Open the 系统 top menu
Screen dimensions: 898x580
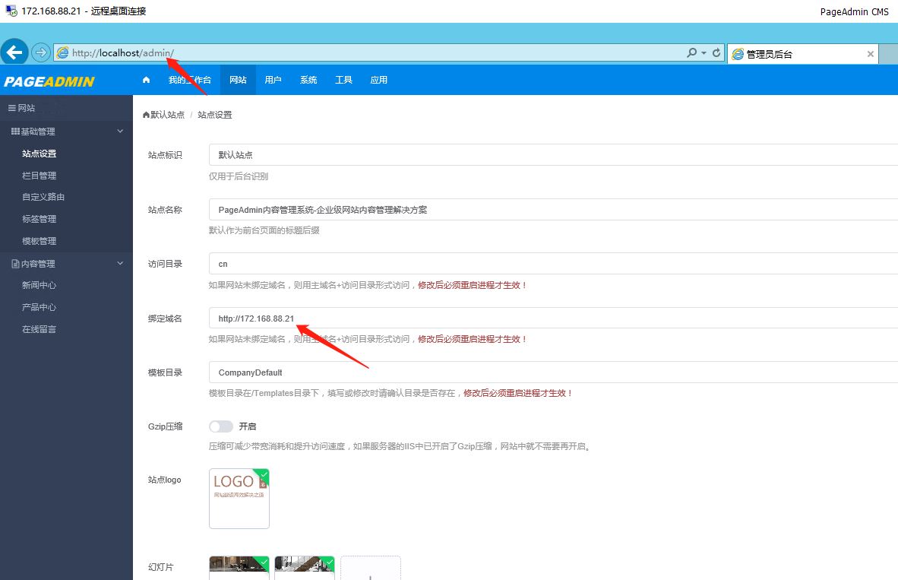pos(308,80)
